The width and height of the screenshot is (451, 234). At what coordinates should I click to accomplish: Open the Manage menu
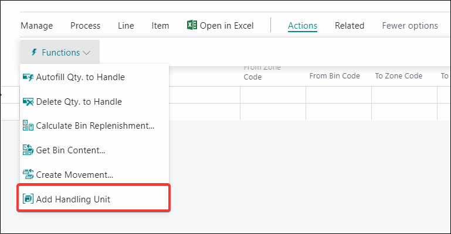point(37,26)
